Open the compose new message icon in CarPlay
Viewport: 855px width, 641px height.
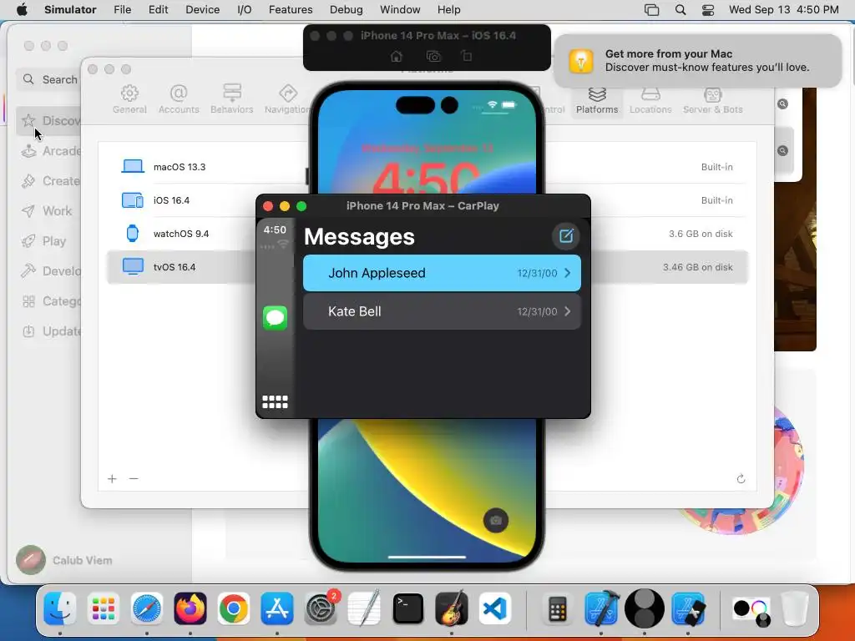[x=565, y=236]
